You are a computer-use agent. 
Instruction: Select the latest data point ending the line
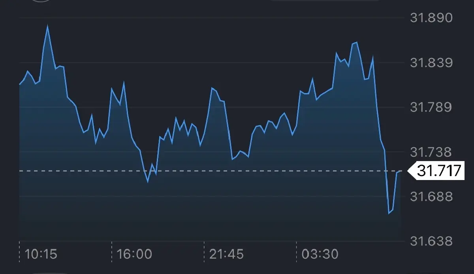tap(401, 171)
